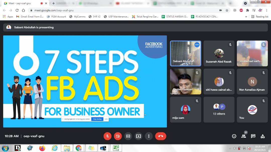Screen dimensions: 271x152
Task: Open the Activities shapes icon
Action: click(x=263, y=136)
